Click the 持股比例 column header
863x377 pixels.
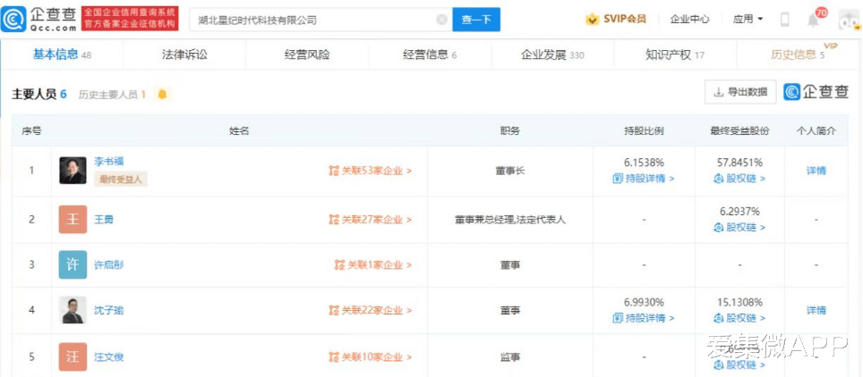pyautogui.click(x=644, y=130)
